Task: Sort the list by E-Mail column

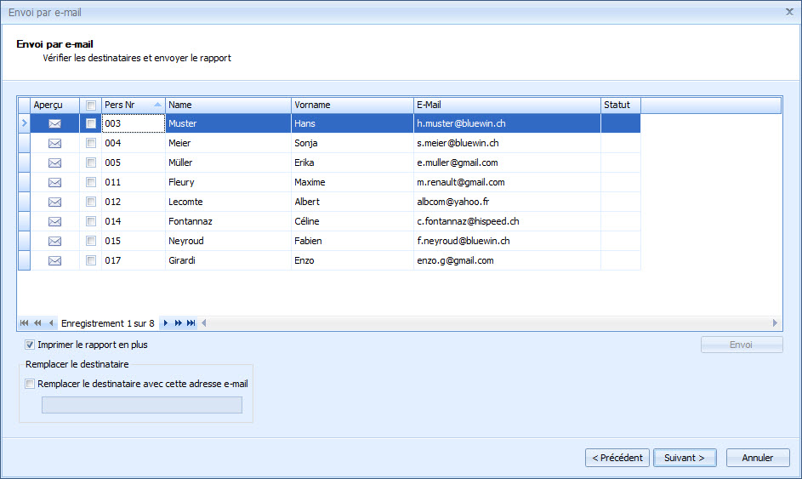Action: click(x=506, y=105)
